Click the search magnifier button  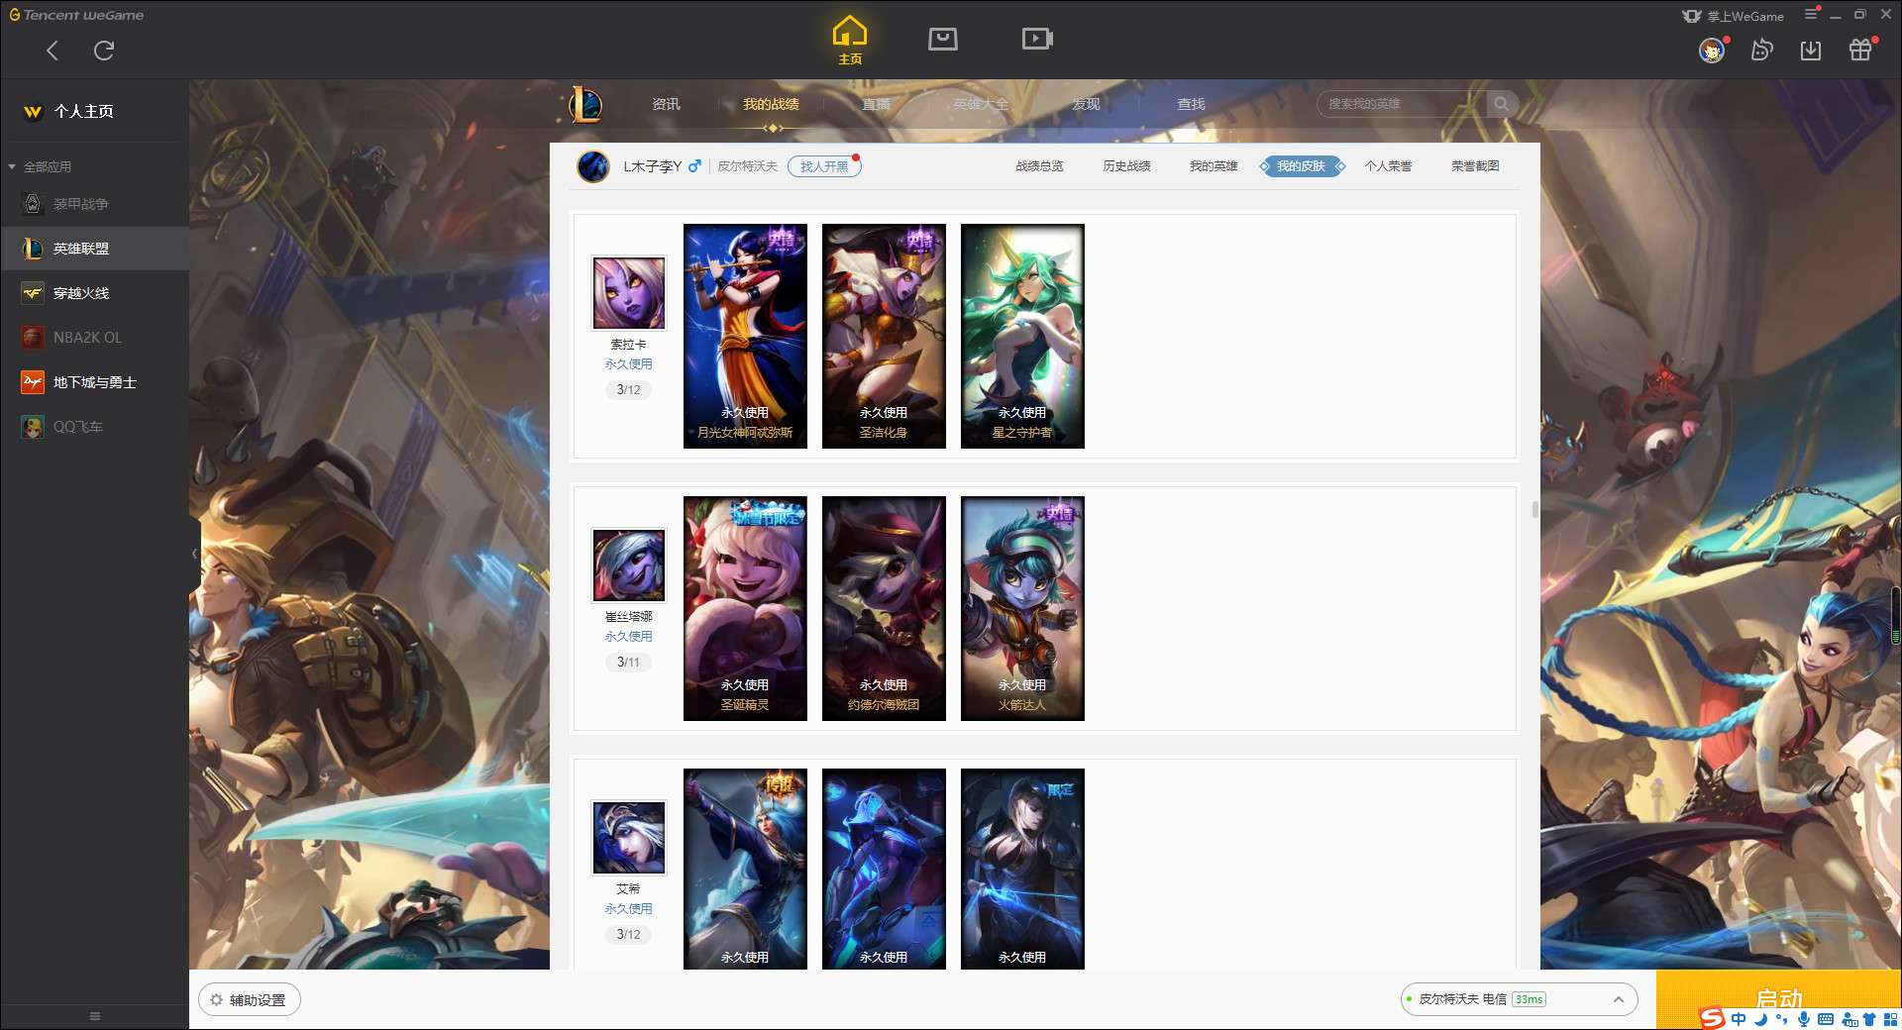(1502, 104)
